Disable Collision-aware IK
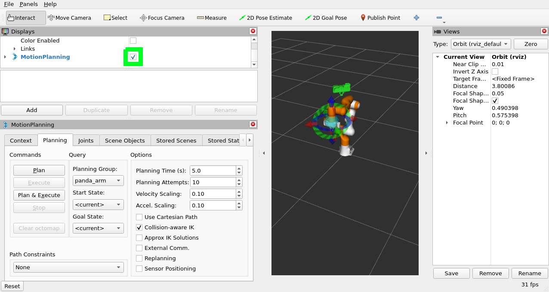 point(139,227)
